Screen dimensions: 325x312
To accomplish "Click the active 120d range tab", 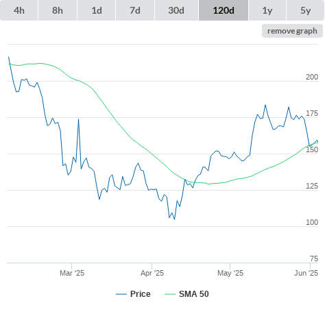I will [x=224, y=10].
